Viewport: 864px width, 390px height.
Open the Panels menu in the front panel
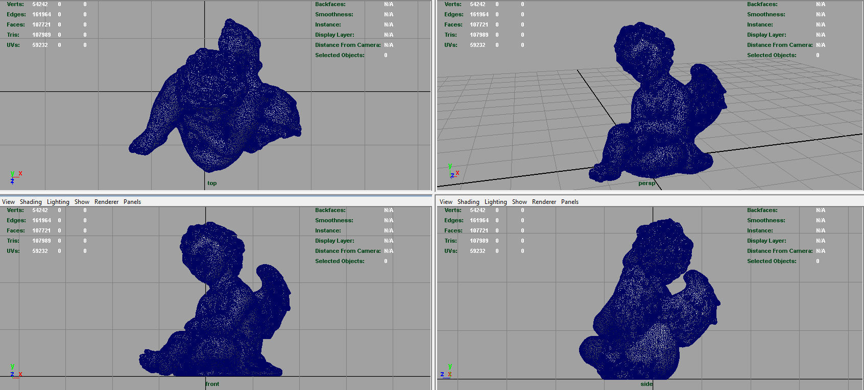click(132, 202)
